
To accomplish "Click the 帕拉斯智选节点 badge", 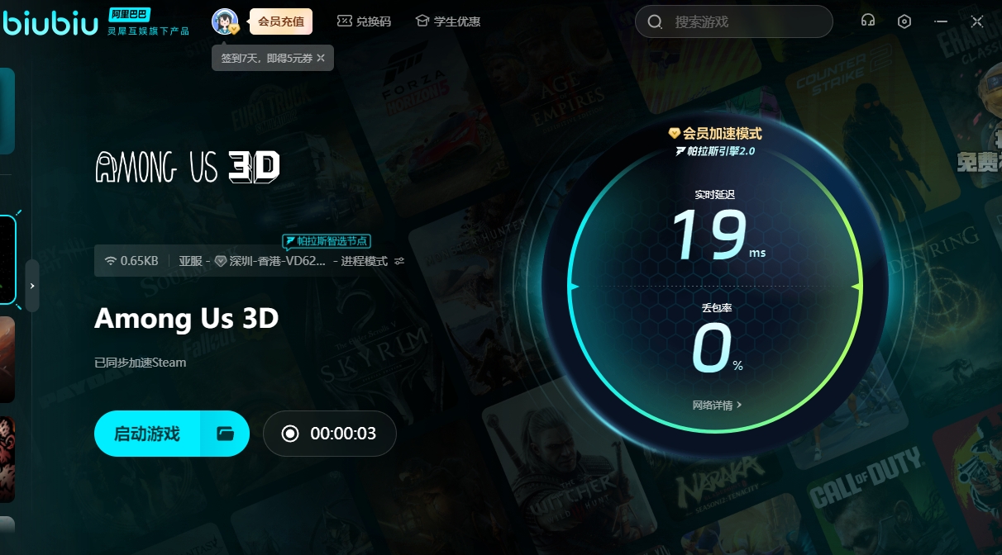I will 326,241.
